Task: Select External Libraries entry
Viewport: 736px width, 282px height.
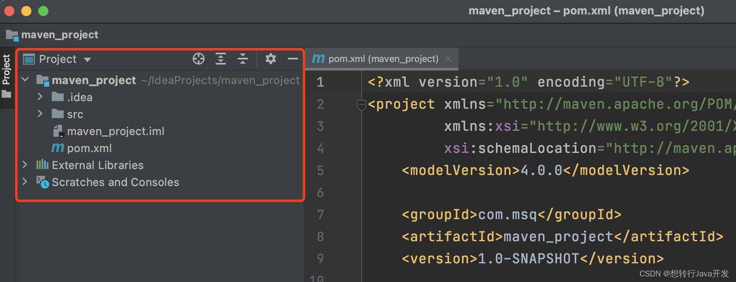Action: 98,165
